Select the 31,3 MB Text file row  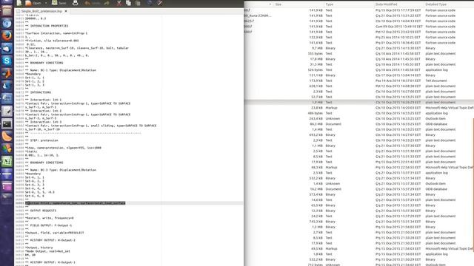click(x=358, y=64)
